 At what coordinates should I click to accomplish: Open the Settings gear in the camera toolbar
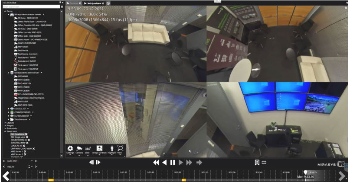pos(70,148)
